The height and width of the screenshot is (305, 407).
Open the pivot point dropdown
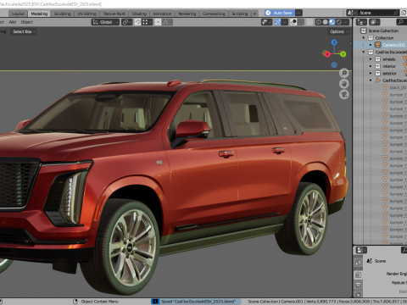(126, 22)
